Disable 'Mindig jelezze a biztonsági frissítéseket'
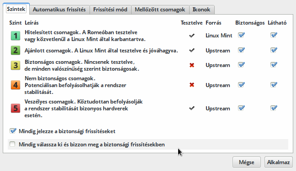 [x=13, y=131]
